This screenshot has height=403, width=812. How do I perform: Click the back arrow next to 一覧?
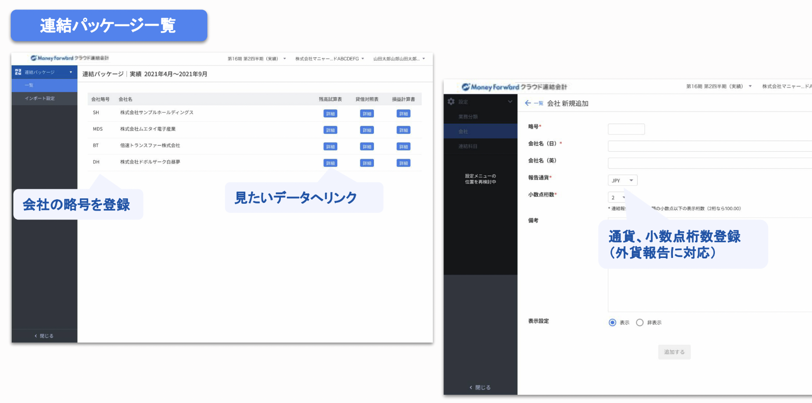coord(528,103)
